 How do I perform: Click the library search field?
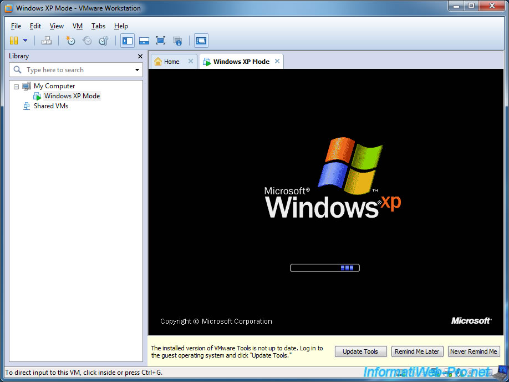[76, 70]
